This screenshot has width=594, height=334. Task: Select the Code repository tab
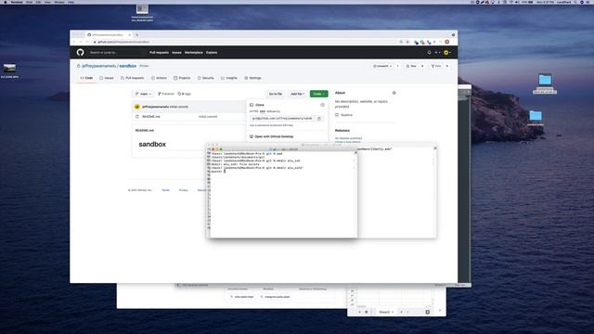(x=86, y=78)
